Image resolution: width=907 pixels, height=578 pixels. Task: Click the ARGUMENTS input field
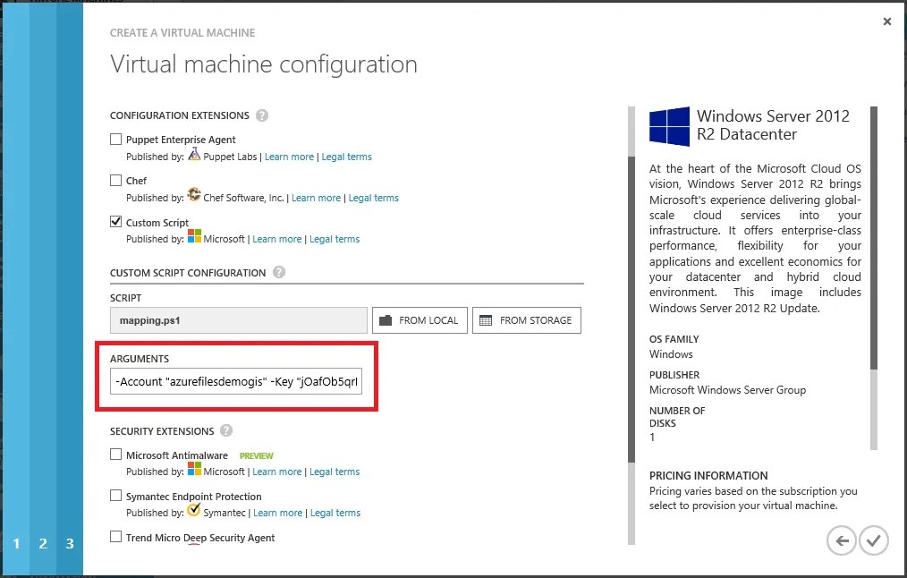coord(236,381)
